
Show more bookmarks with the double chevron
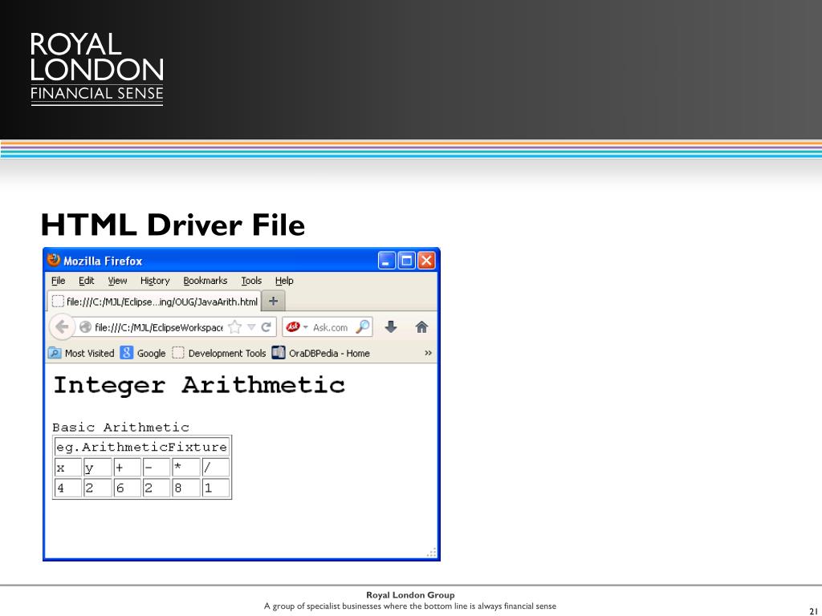(x=429, y=353)
